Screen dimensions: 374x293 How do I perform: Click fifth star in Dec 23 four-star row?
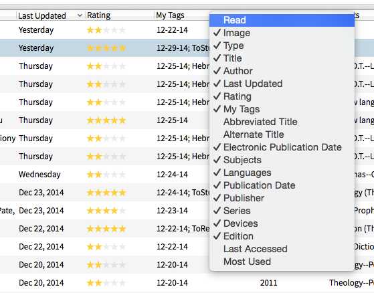(x=122, y=211)
